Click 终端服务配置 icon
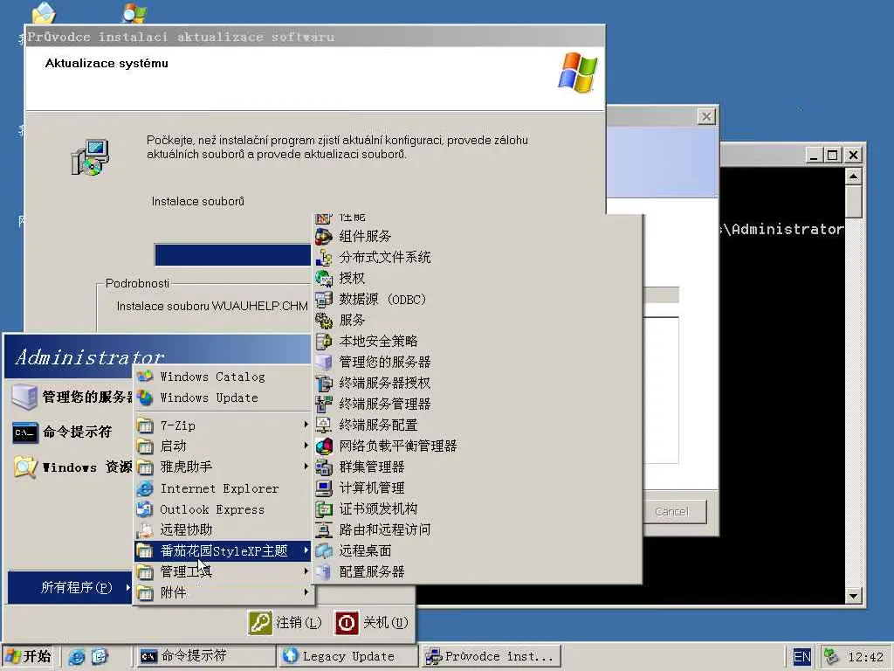Viewport: 894px width, 671px height. [x=324, y=425]
